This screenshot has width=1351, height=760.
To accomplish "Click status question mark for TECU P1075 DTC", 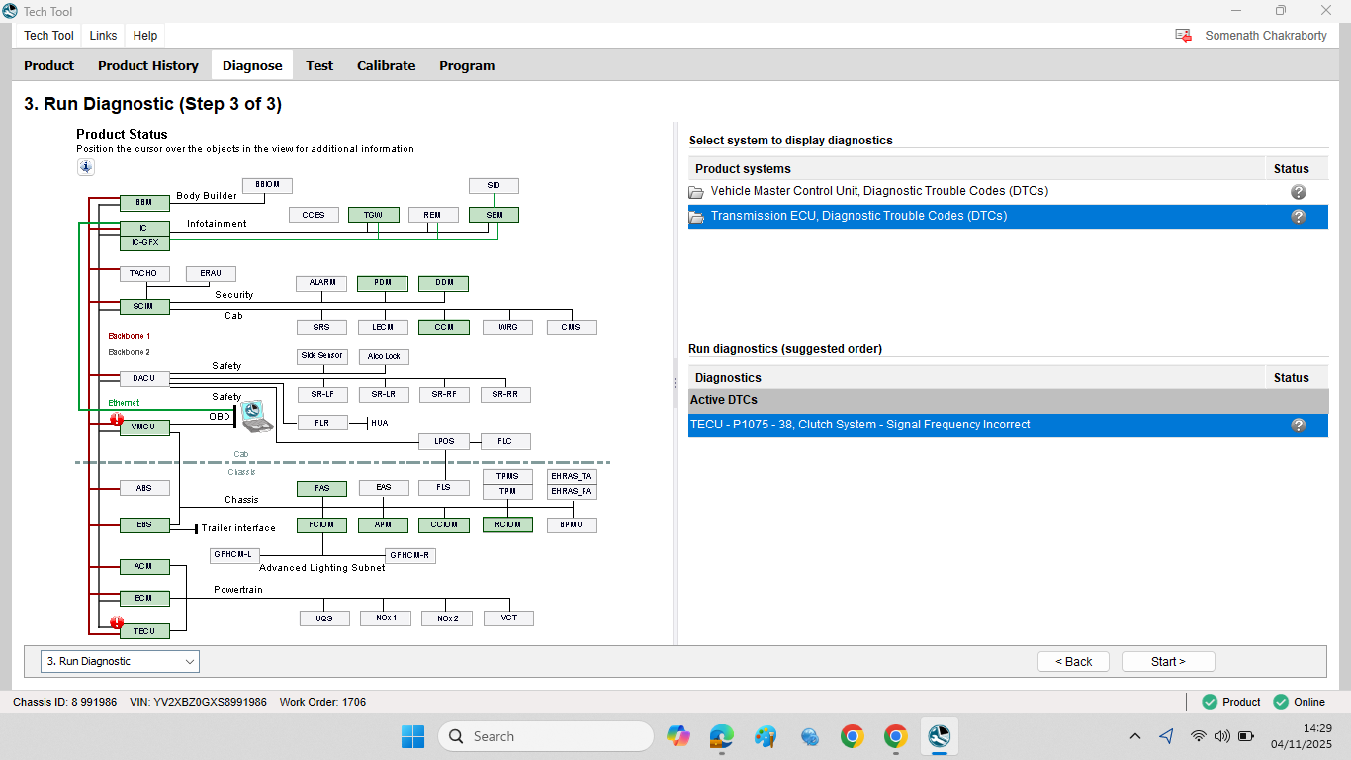I will pyautogui.click(x=1299, y=426).
